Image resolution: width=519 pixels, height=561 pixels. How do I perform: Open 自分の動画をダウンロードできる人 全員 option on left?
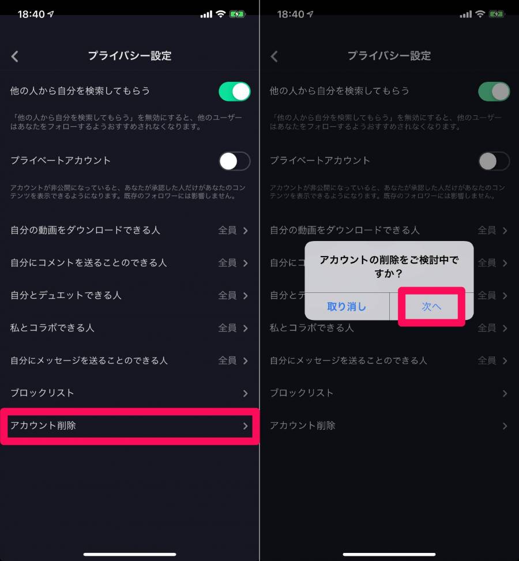[x=130, y=230]
